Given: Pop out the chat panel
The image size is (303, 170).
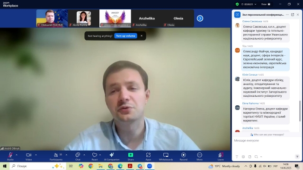Looking at the screenshot, I should [x=293, y=15].
